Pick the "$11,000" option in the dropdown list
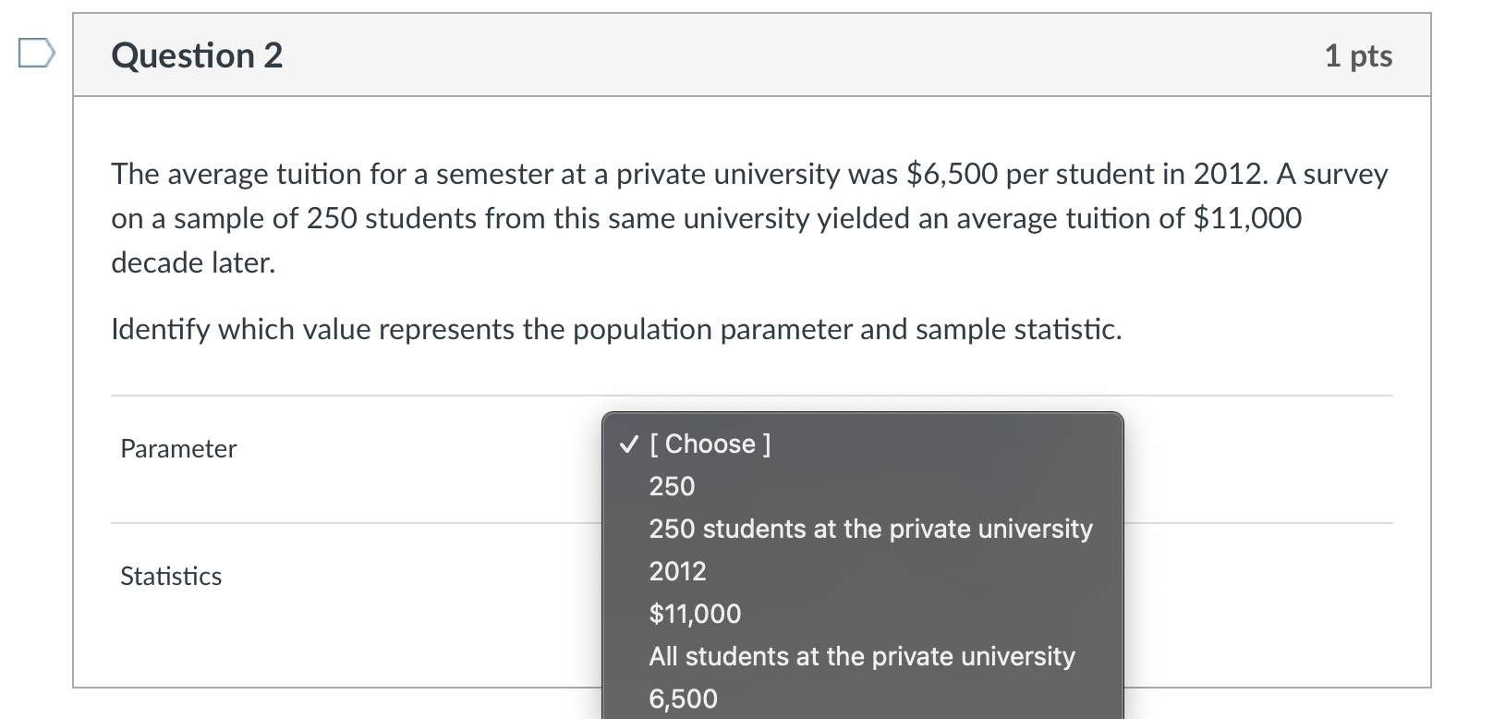Viewport: 1493px width, 719px height. [x=695, y=615]
